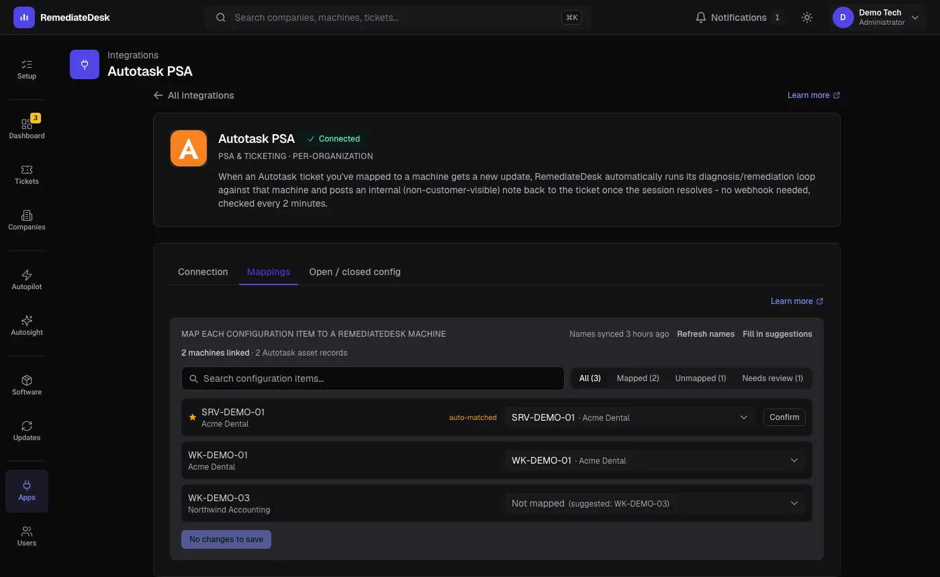Open the Dashboard sidebar item
Viewport: 940px width, 577px height.
(x=27, y=129)
